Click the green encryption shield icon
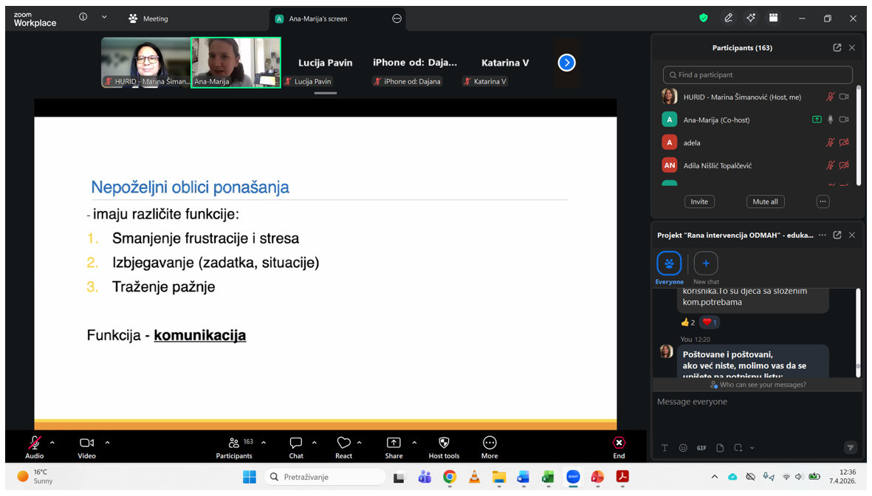This screenshot has height=496, width=872. coord(703,18)
